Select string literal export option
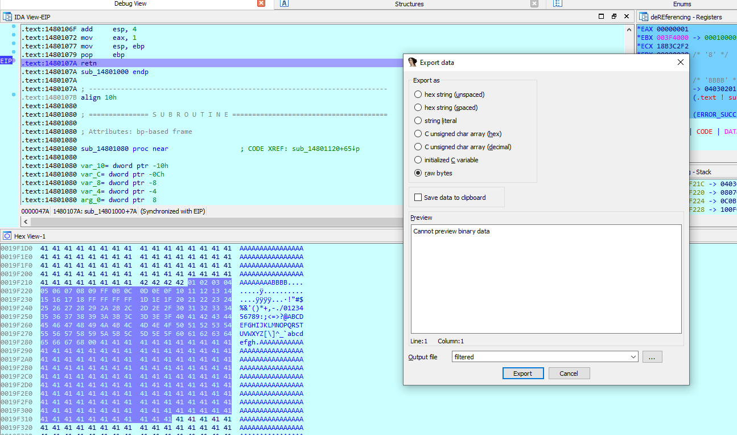This screenshot has width=737, height=435. coord(418,121)
